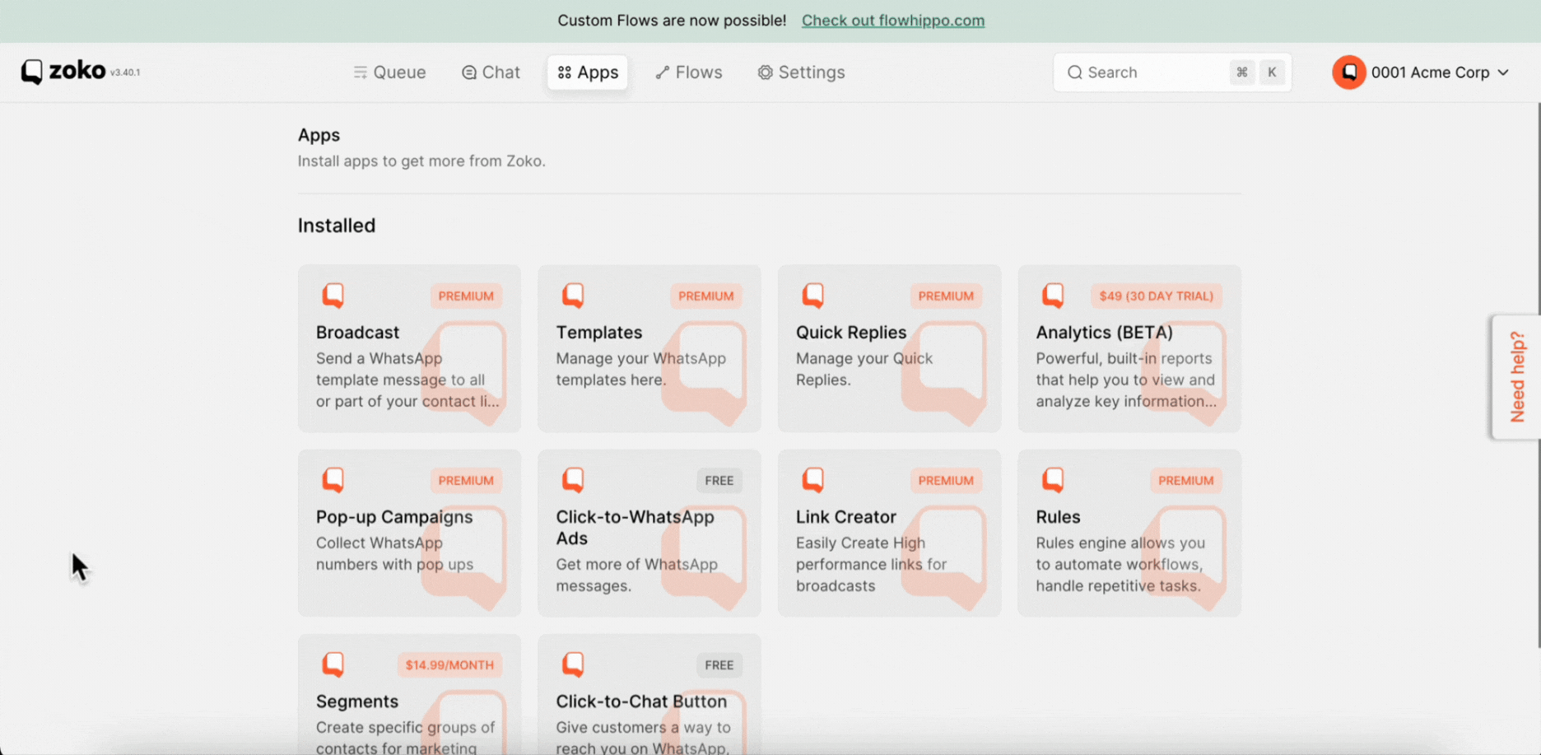Click the Quick Replies app logo icon
The width and height of the screenshot is (1541, 755).
click(x=813, y=295)
